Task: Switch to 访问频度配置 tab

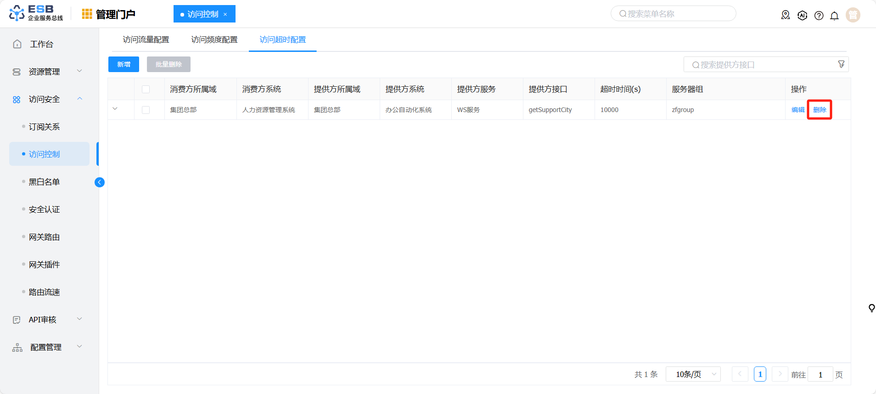Action: 214,40
